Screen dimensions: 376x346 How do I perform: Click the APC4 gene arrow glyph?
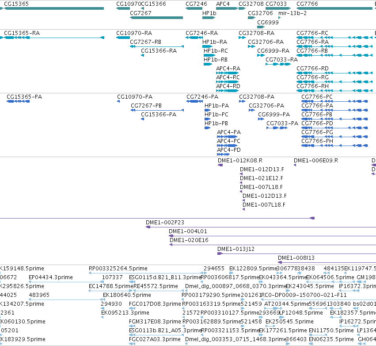point(227,8)
